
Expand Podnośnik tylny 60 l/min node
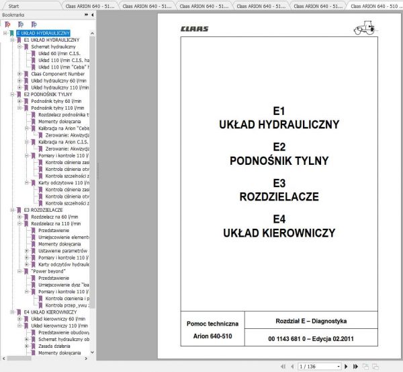click(x=19, y=101)
